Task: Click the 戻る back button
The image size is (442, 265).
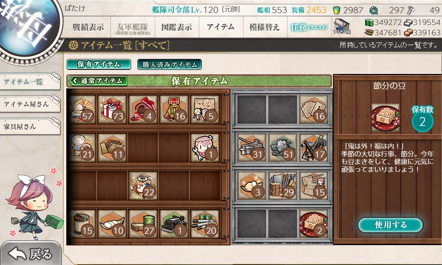Action: pyautogui.click(x=31, y=254)
